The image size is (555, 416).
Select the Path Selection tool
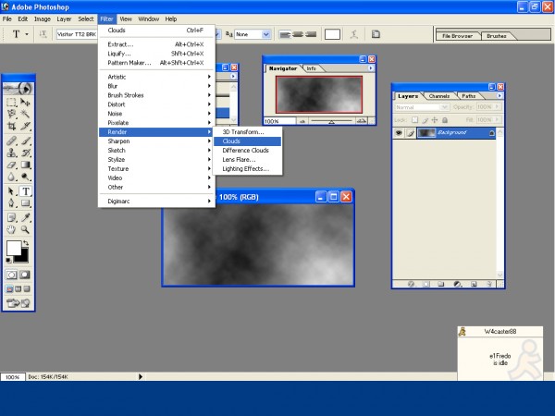[11, 191]
